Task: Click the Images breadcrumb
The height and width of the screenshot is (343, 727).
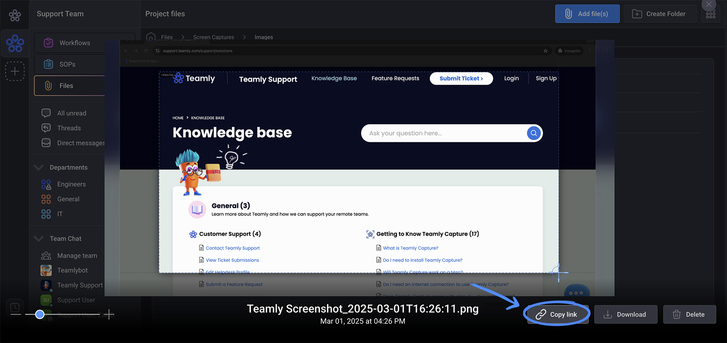Action: (x=264, y=37)
